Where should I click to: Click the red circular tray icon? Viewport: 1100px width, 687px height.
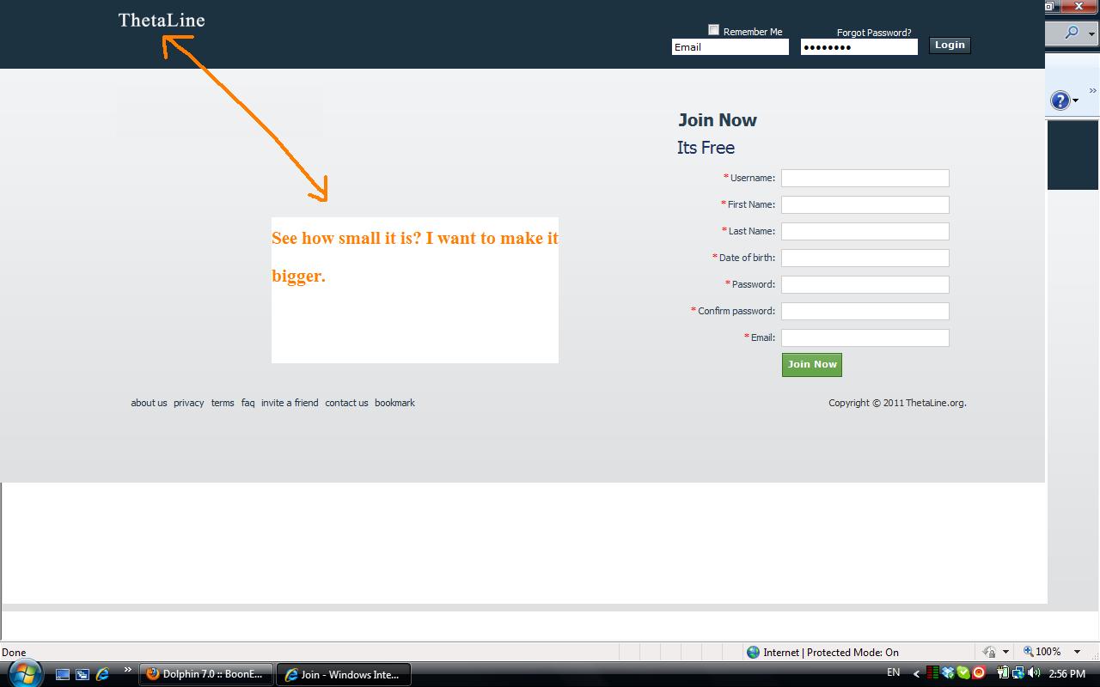978,673
